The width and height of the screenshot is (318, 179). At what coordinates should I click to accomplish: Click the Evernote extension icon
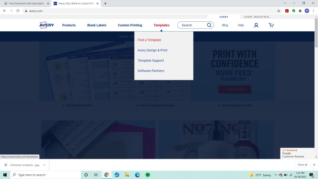point(293,11)
